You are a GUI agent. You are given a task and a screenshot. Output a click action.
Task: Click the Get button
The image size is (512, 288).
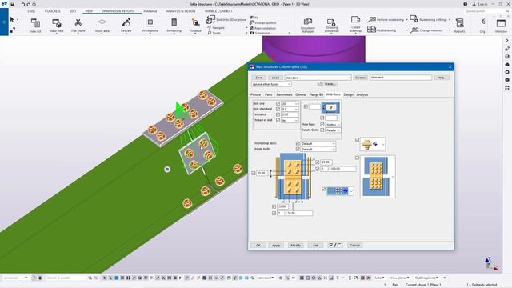coord(315,246)
